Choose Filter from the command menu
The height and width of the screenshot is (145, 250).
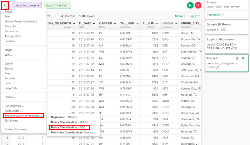pyautogui.click(x=7, y=17)
